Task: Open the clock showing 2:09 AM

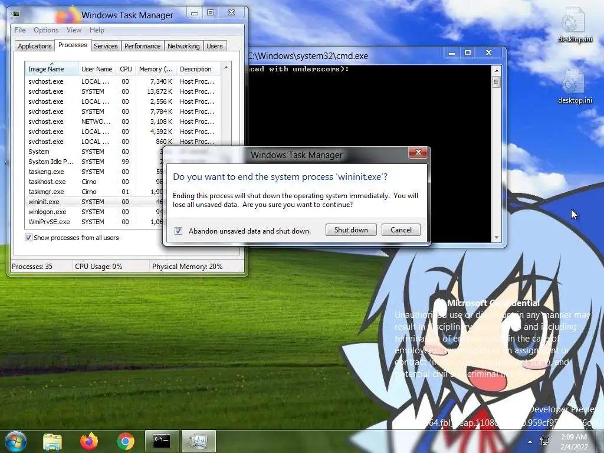Action: 574,442
